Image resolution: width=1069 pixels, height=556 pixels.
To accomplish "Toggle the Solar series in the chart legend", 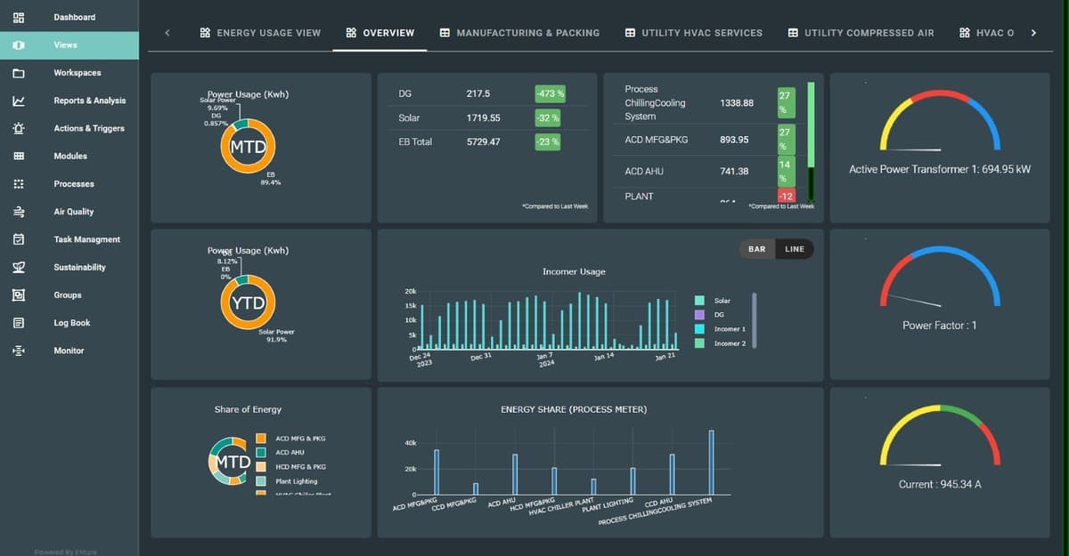I will click(x=713, y=301).
